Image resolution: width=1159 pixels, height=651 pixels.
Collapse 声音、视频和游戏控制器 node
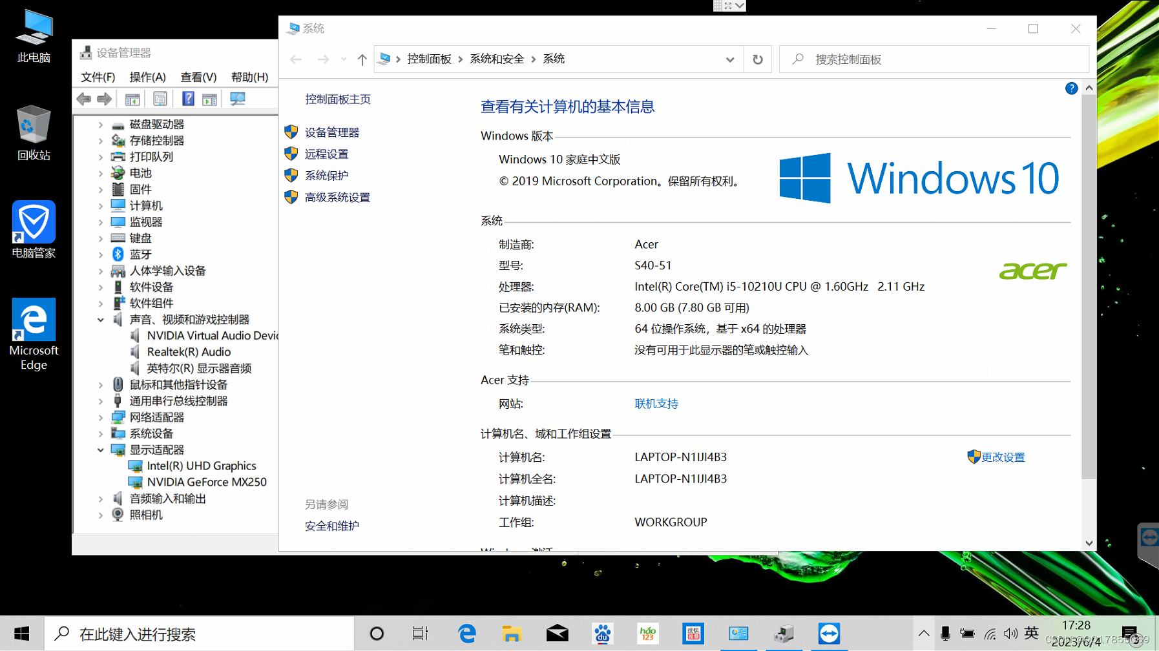pyautogui.click(x=101, y=320)
